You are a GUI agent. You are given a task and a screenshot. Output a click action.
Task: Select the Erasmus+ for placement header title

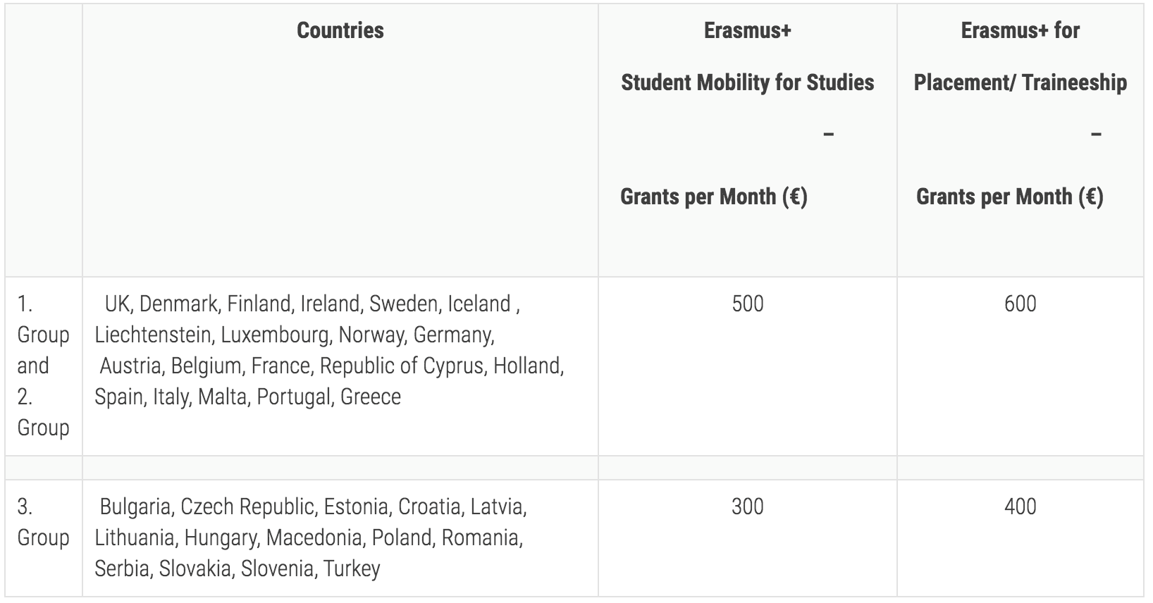1020,30
